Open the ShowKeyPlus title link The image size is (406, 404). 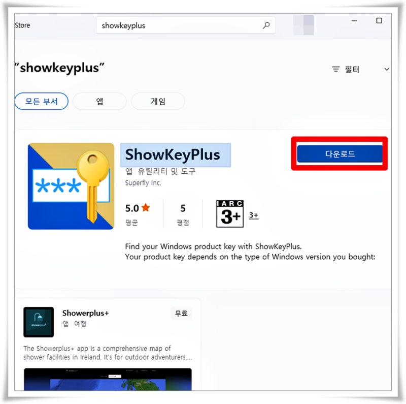[173, 154]
